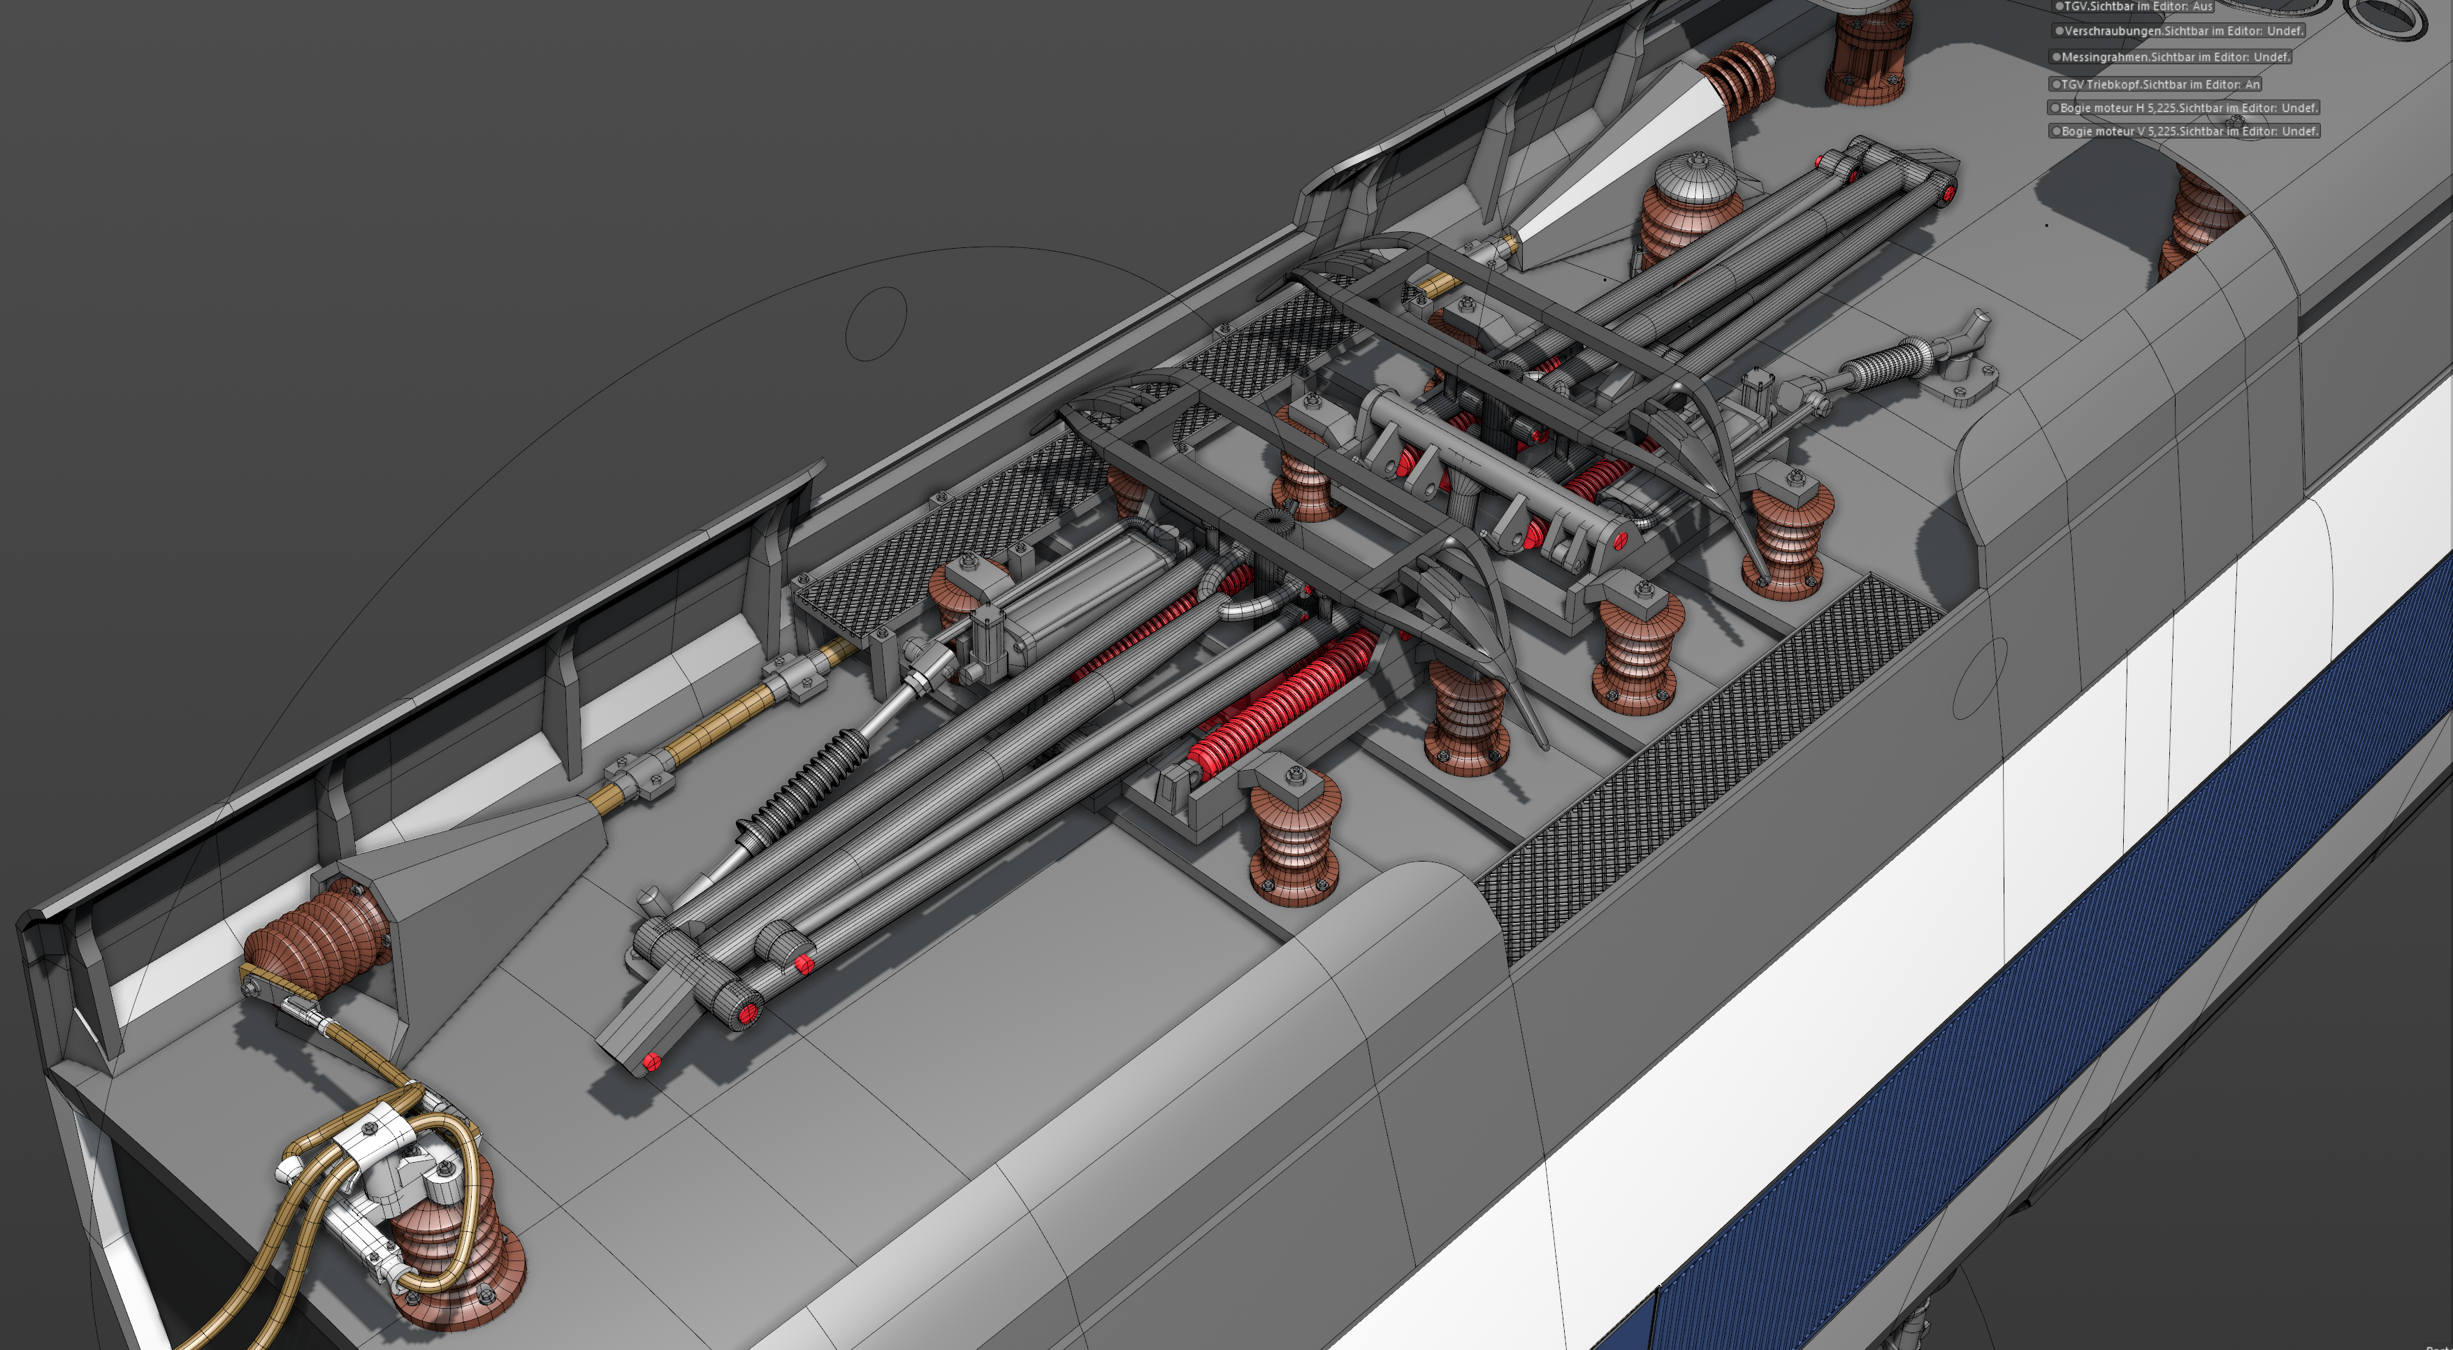Click the dot beside TGV Triebkopf entry

coord(2057,85)
